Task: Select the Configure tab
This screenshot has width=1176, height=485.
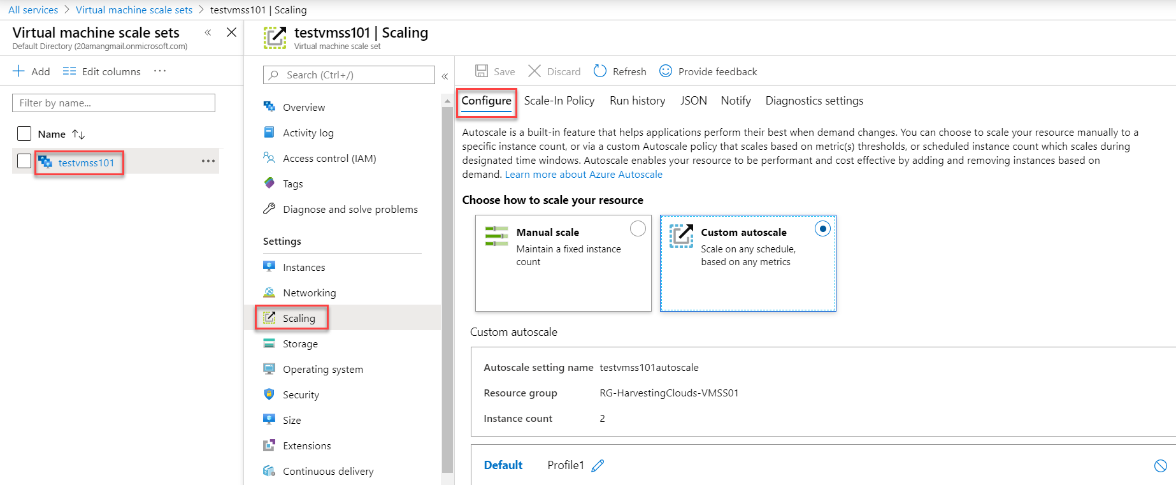Action: 487,101
